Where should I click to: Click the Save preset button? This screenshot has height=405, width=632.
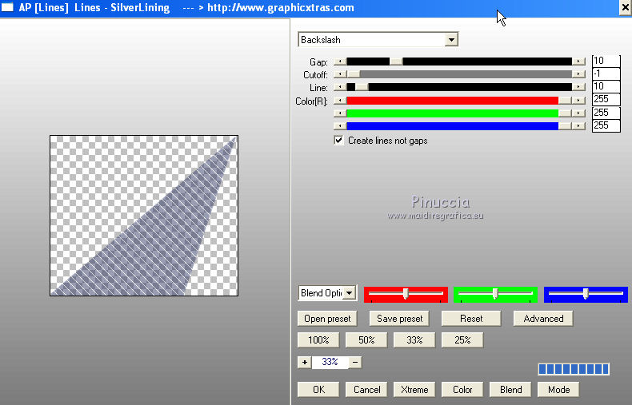coord(399,319)
